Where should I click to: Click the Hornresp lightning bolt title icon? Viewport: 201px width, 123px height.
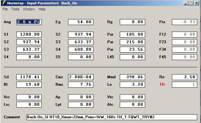point(4,3)
